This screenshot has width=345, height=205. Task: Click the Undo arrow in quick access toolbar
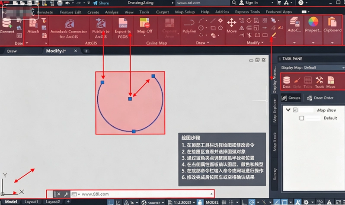(x=67, y=3)
